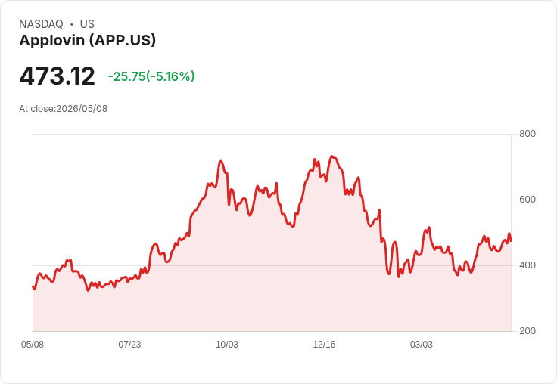Click the 200 y-axis price label
Screen dimensions: 557x384
click(527, 331)
